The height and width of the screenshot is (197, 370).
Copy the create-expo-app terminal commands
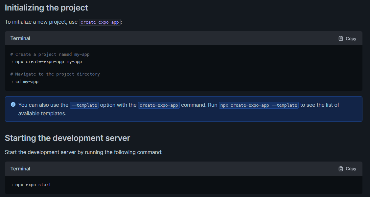(x=347, y=38)
